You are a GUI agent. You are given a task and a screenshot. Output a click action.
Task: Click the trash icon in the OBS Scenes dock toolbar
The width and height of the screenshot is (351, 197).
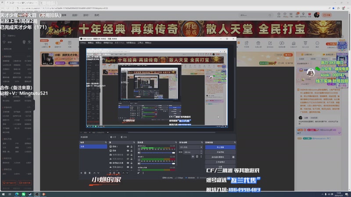click(85, 173)
